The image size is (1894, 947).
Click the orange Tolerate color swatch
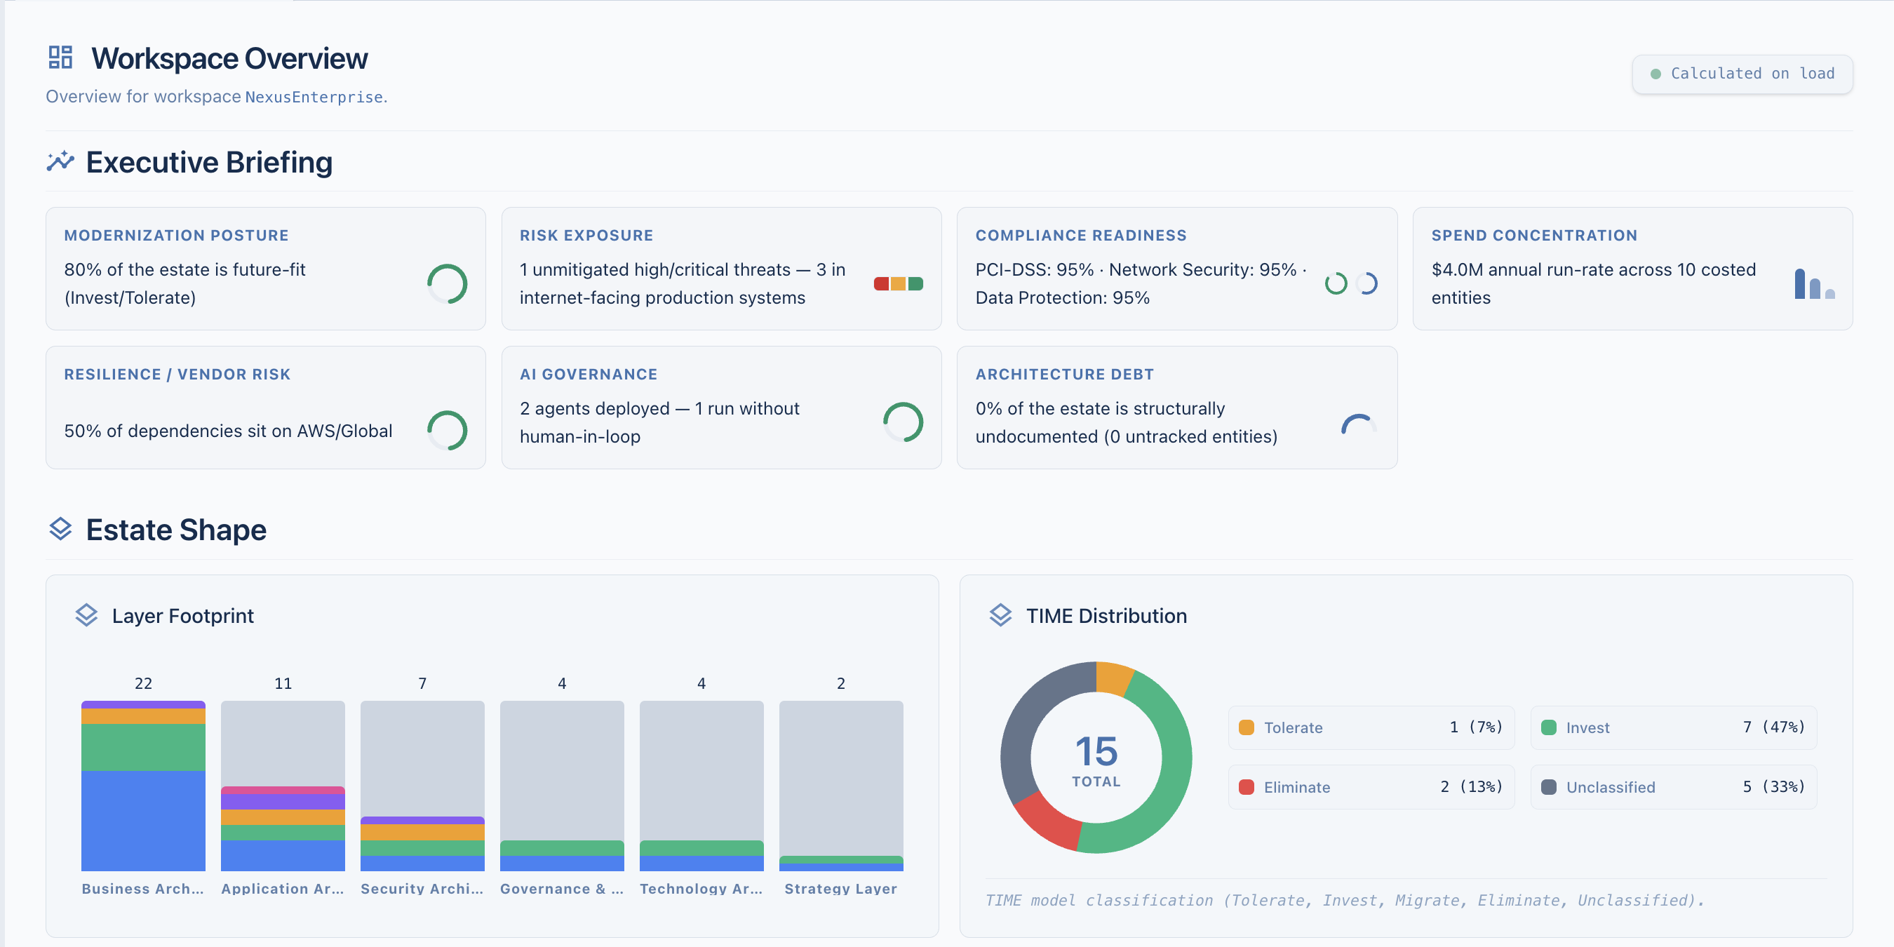tap(1247, 727)
